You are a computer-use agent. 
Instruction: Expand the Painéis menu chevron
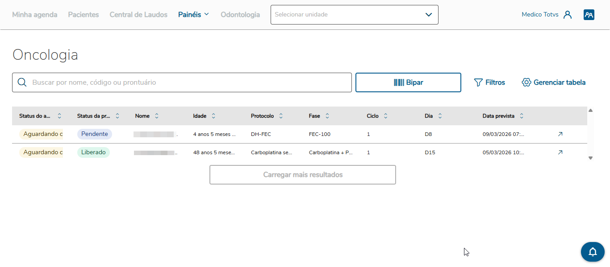[206, 14]
